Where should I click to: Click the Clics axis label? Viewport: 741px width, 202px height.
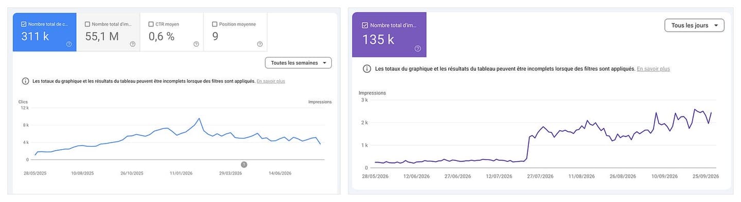(x=23, y=102)
